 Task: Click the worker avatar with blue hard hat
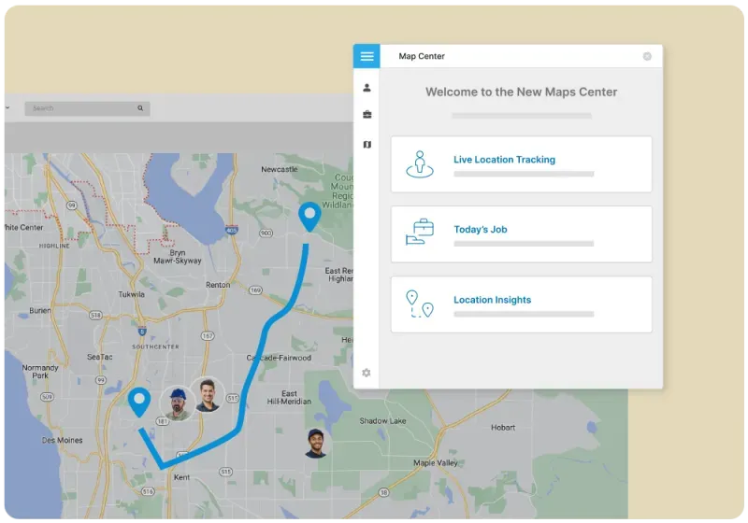coord(176,403)
